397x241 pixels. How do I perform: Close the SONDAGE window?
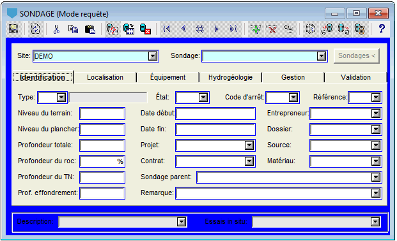pyautogui.click(x=378, y=13)
